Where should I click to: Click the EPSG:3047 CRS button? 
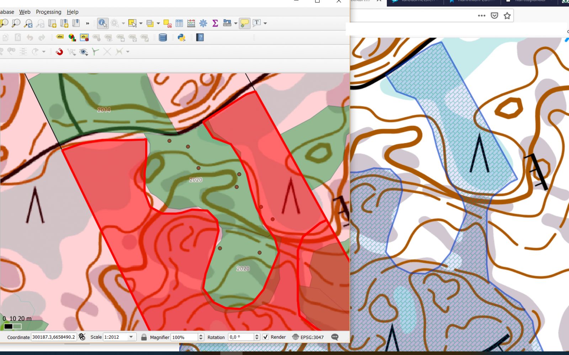(308, 337)
